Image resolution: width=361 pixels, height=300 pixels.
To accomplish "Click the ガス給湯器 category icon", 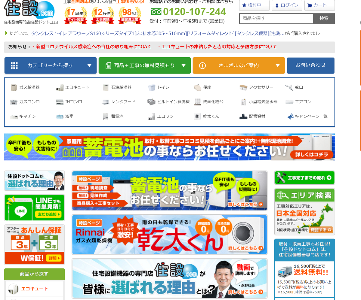I will click(14, 87).
